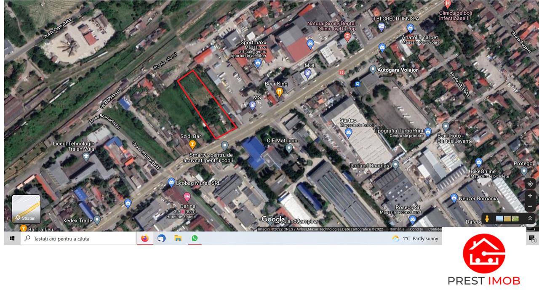Open the notification center icon
The width and height of the screenshot is (539, 303).
[x=532, y=239]
